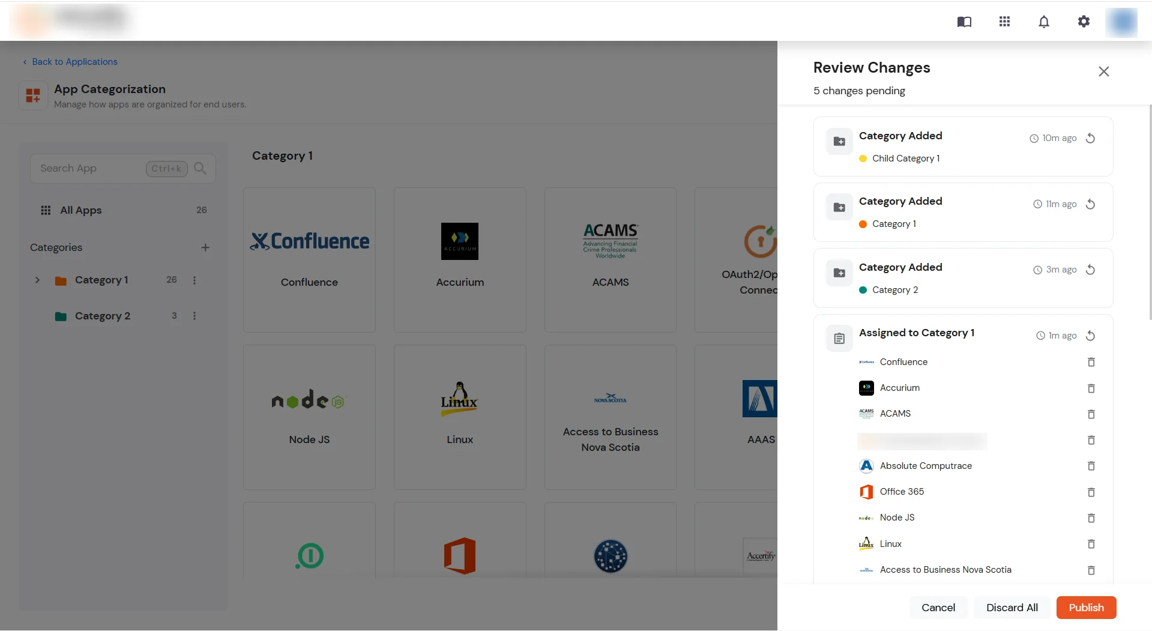The image size is (1152, 631).
Task: Cancel the review changes
Action: pyautogui.click(x=938, y=608)
